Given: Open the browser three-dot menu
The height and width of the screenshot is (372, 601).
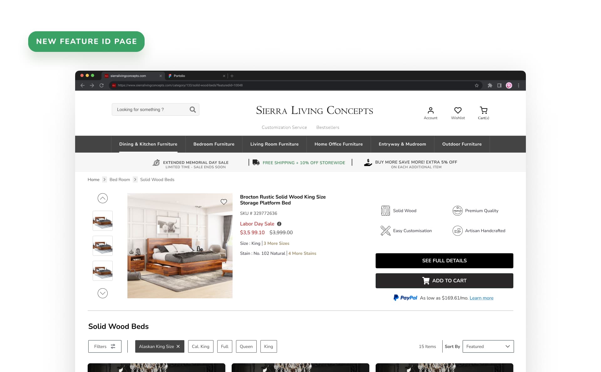Looking at the screenshot, I should click(x=519, y=85).
